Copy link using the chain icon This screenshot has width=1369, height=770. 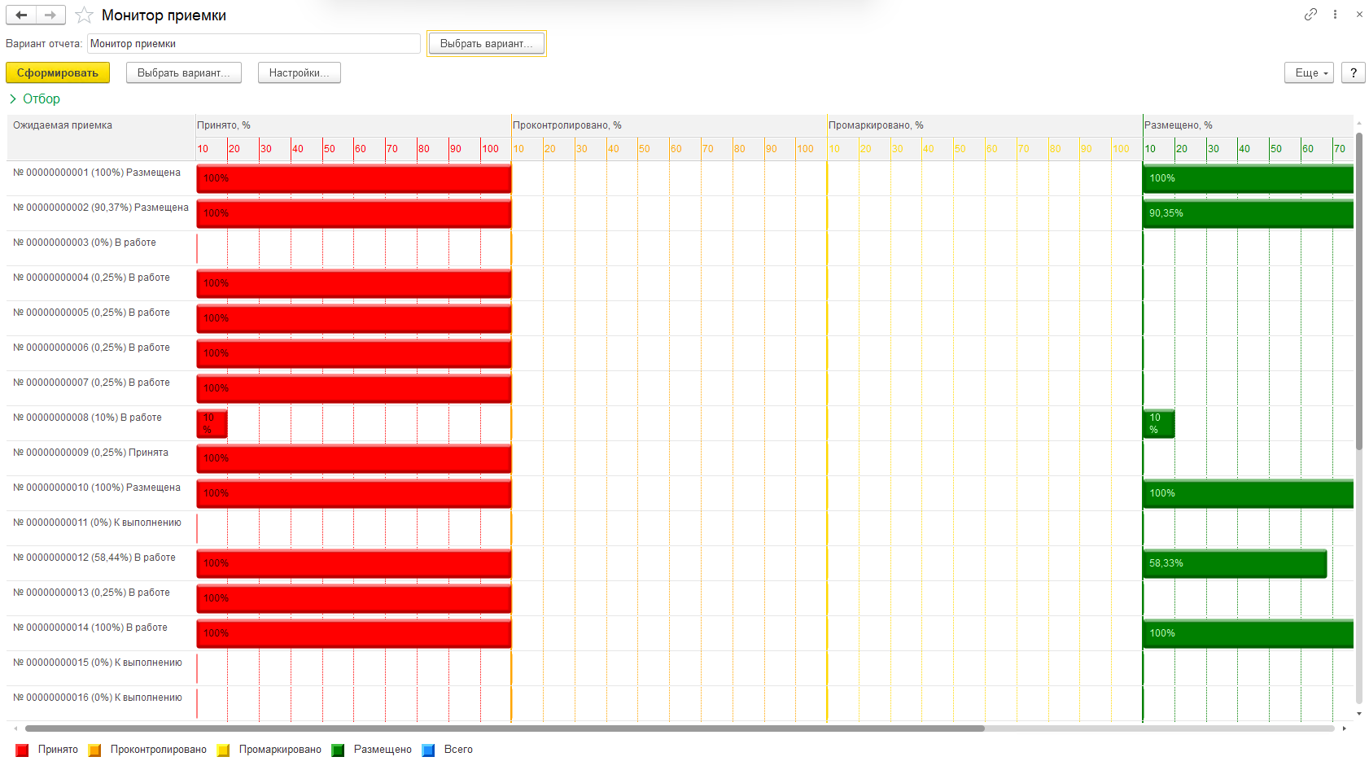tap(1310, 14)
